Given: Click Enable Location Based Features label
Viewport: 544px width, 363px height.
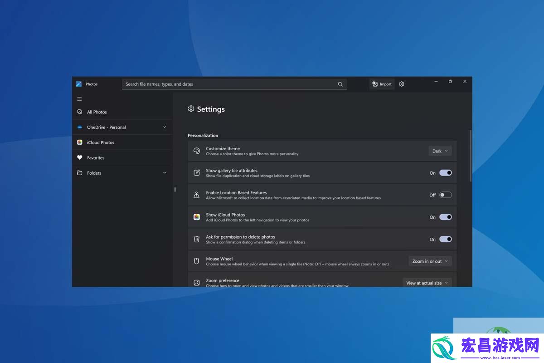Looking at the screenshot, I should click(x=236, y=192).
